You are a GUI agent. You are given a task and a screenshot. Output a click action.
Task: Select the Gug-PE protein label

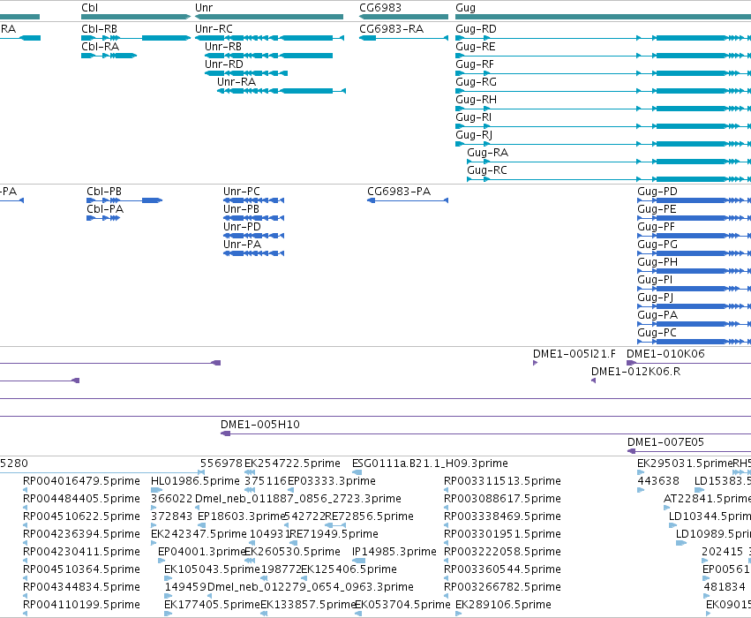pyautogui.click(x=657, y=209)
